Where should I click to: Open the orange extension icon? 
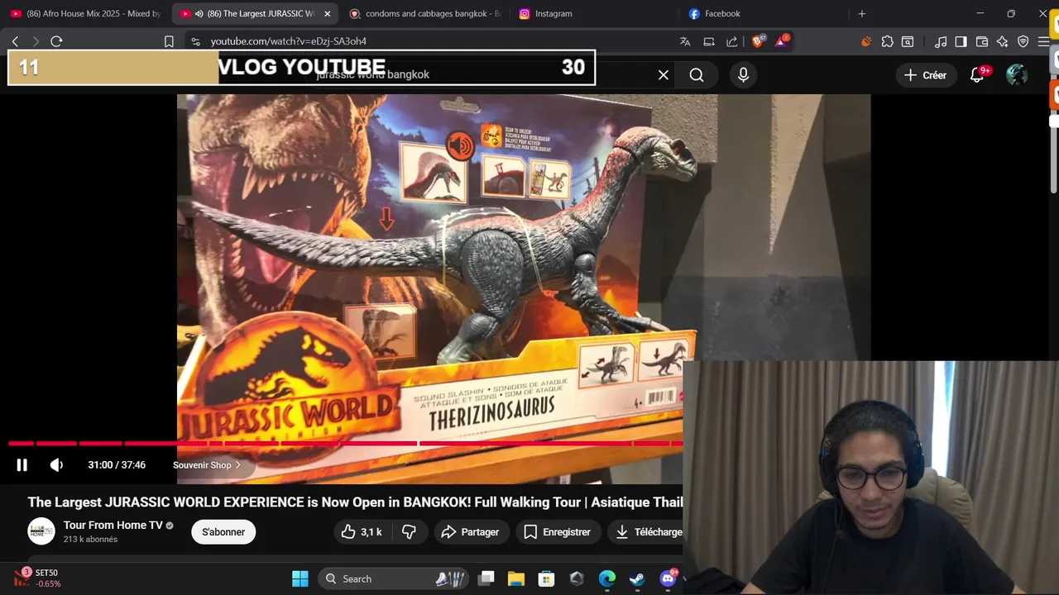(x=866, y=41)
